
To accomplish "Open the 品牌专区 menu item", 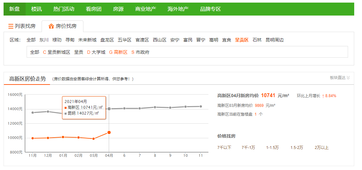I will 210,9.
